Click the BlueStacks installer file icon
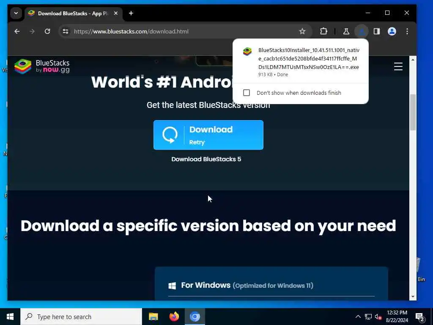This screenshot has height=325, width=433. coord(247,52)
